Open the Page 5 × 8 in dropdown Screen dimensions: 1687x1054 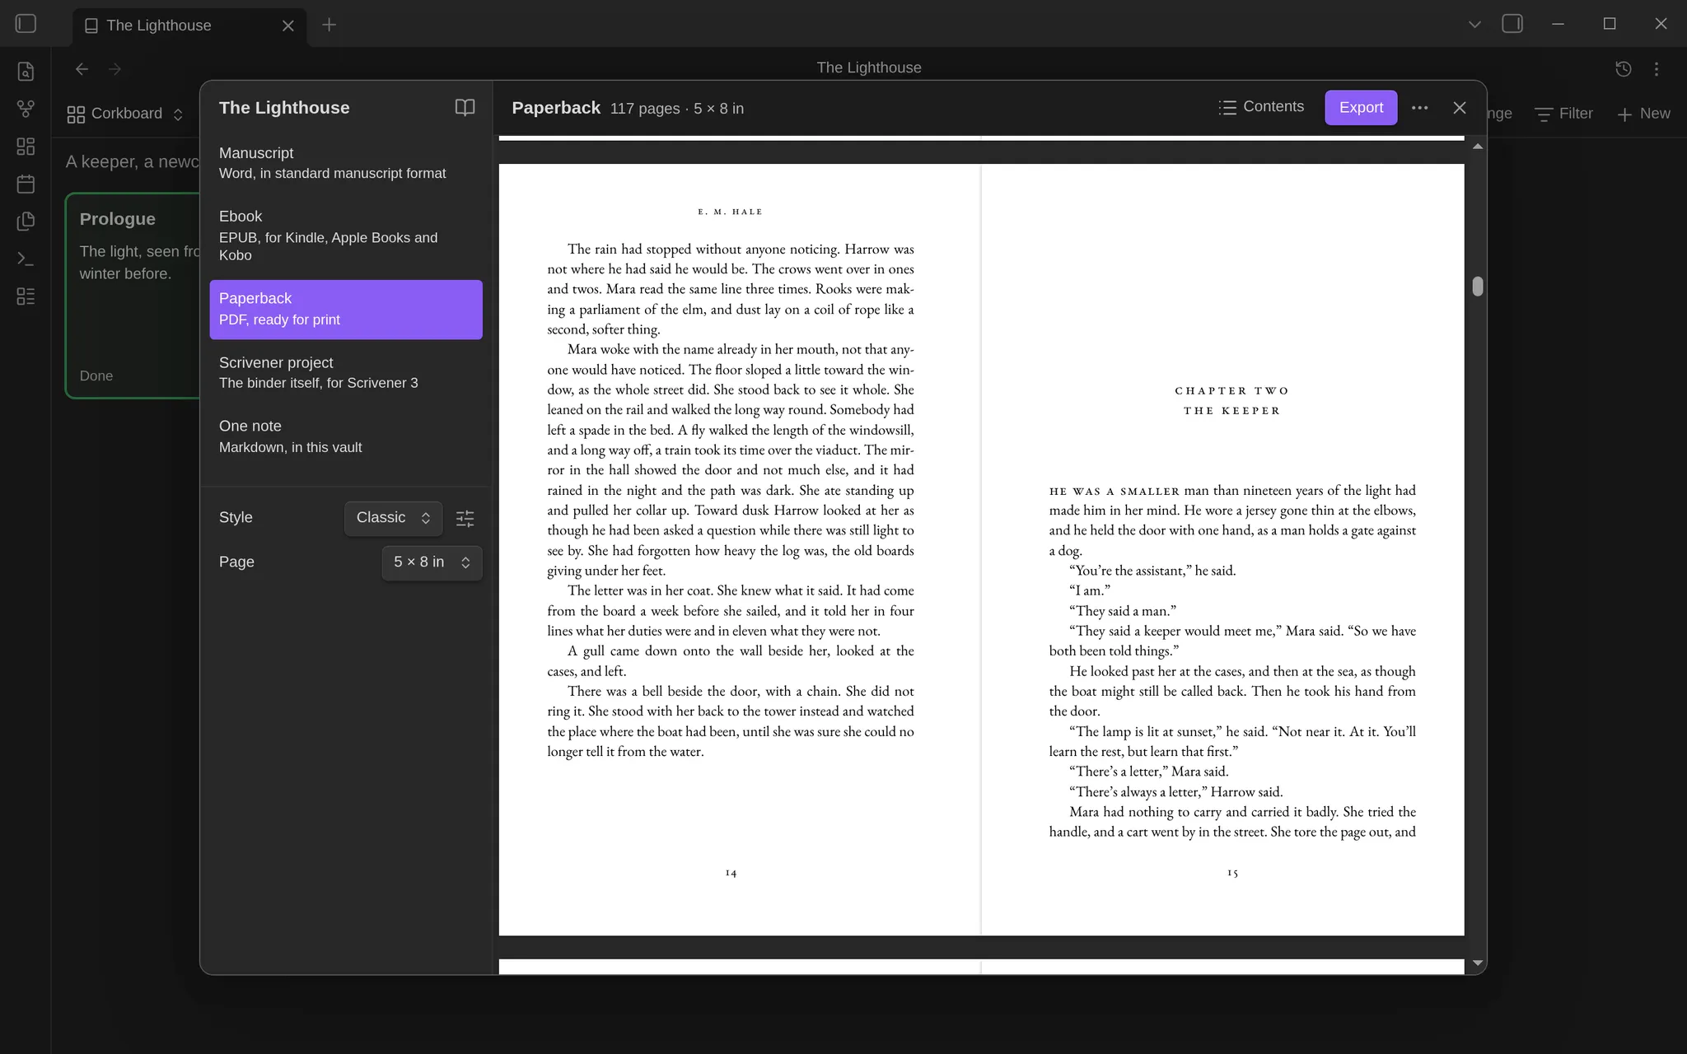(x=432, y=562)
